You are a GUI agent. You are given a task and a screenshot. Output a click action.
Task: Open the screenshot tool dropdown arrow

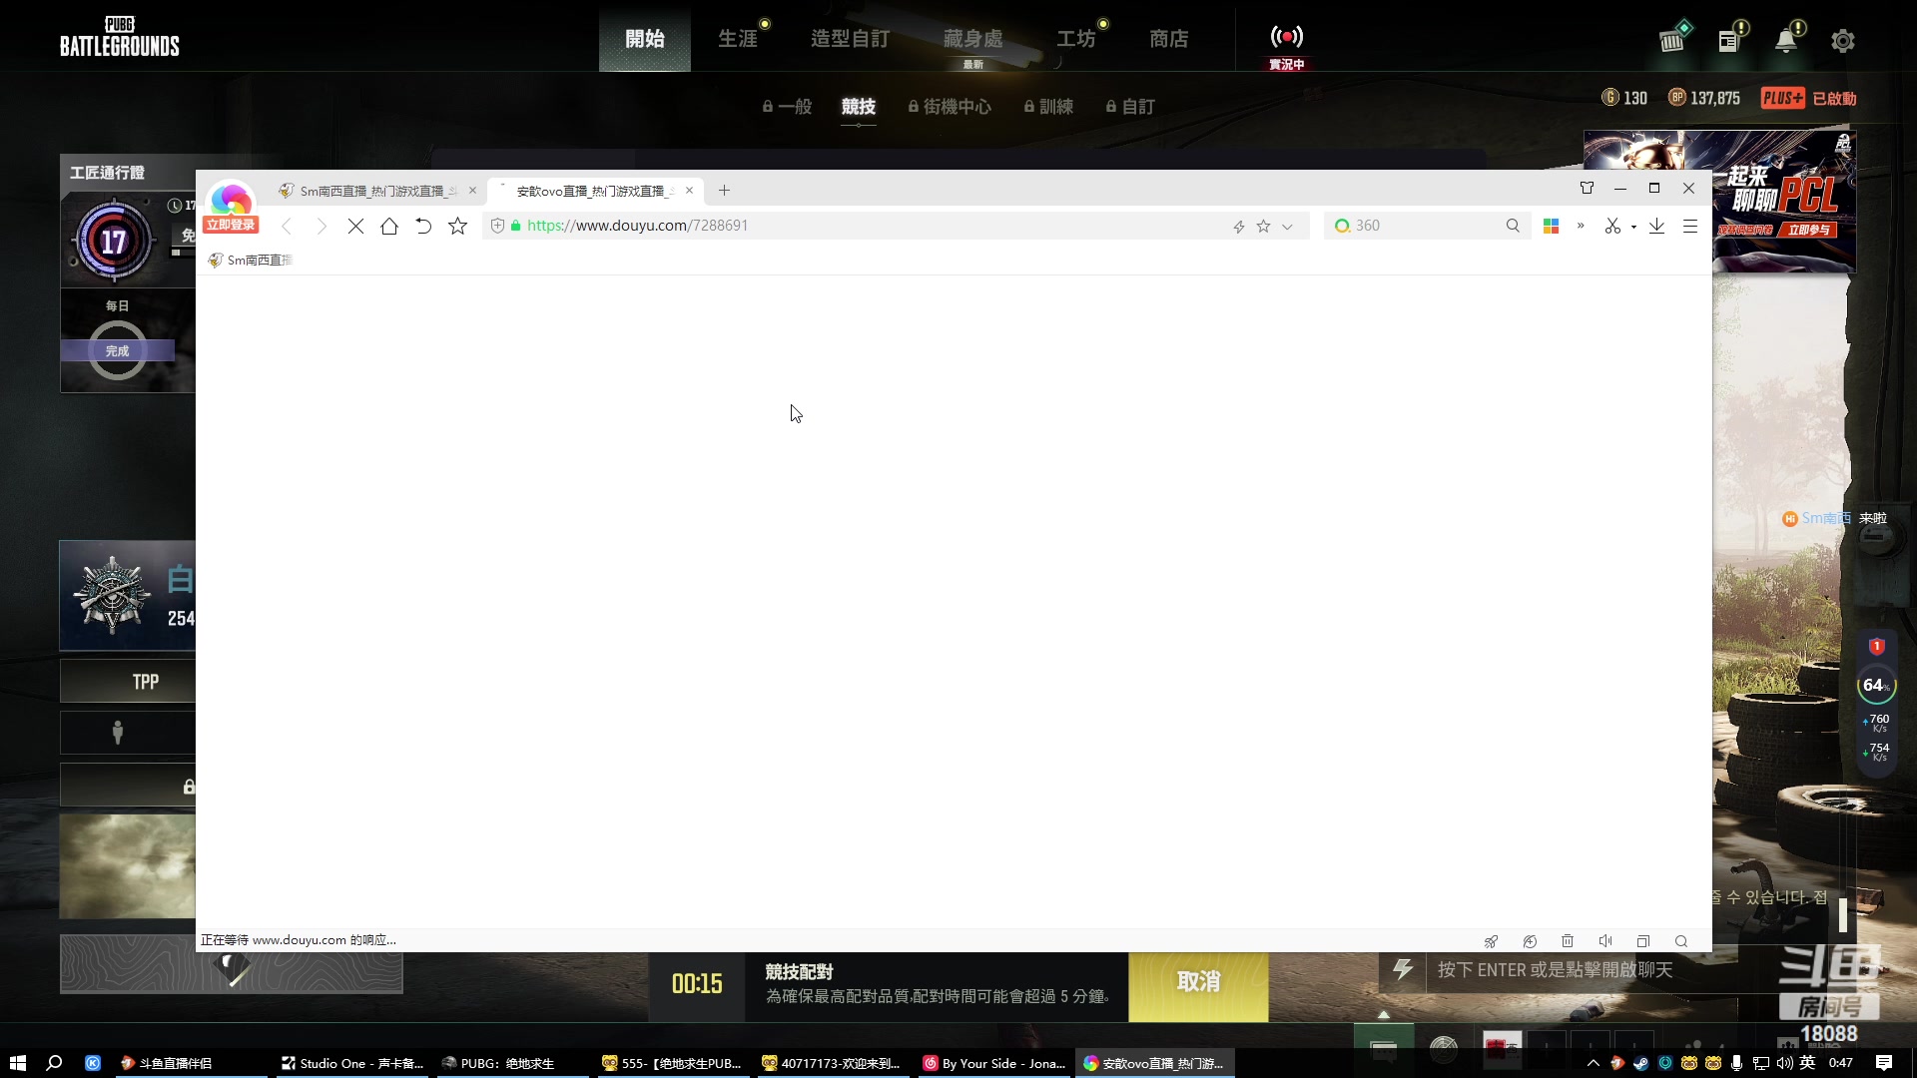click(1633, 227)
